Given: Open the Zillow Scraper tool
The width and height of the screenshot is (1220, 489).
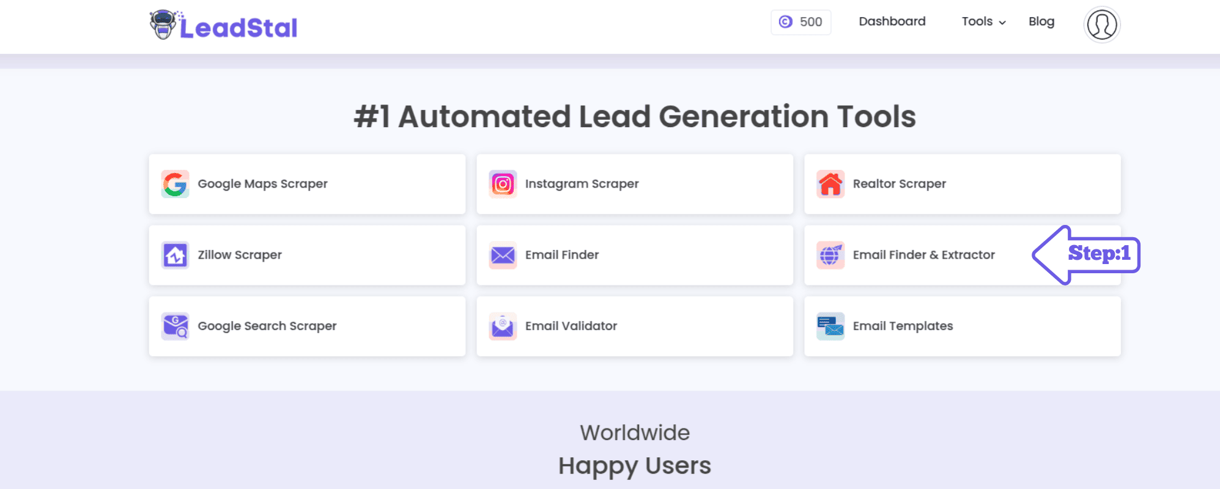Looking at the screenshot, I should pos(307,255).
